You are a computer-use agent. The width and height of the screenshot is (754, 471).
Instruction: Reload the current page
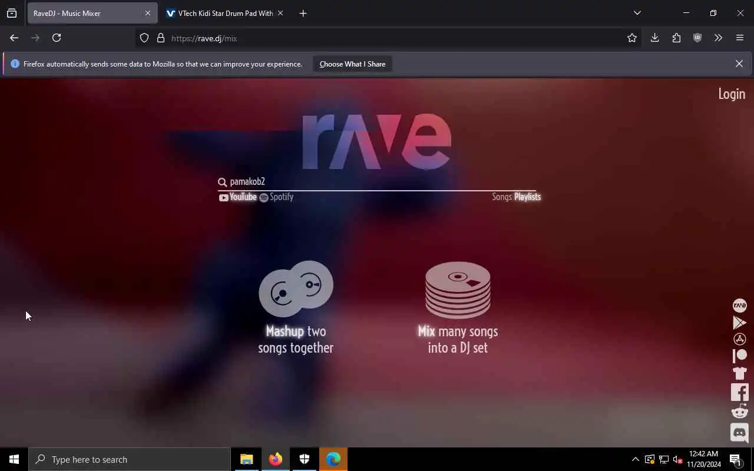coord(57,38)
